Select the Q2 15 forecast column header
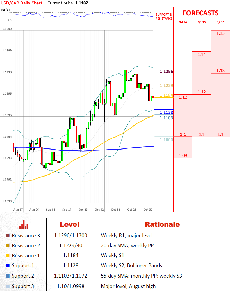 coord(220,22)
